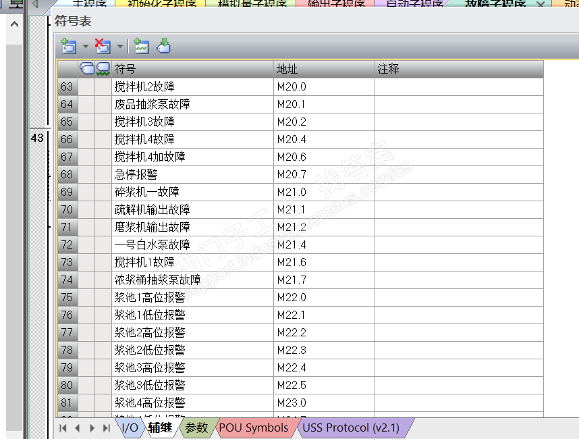Select symbol cell 浆池3低位报警

[x=193, y=385]
